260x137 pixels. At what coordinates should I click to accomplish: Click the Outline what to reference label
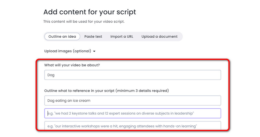click(x=80, y=91)
